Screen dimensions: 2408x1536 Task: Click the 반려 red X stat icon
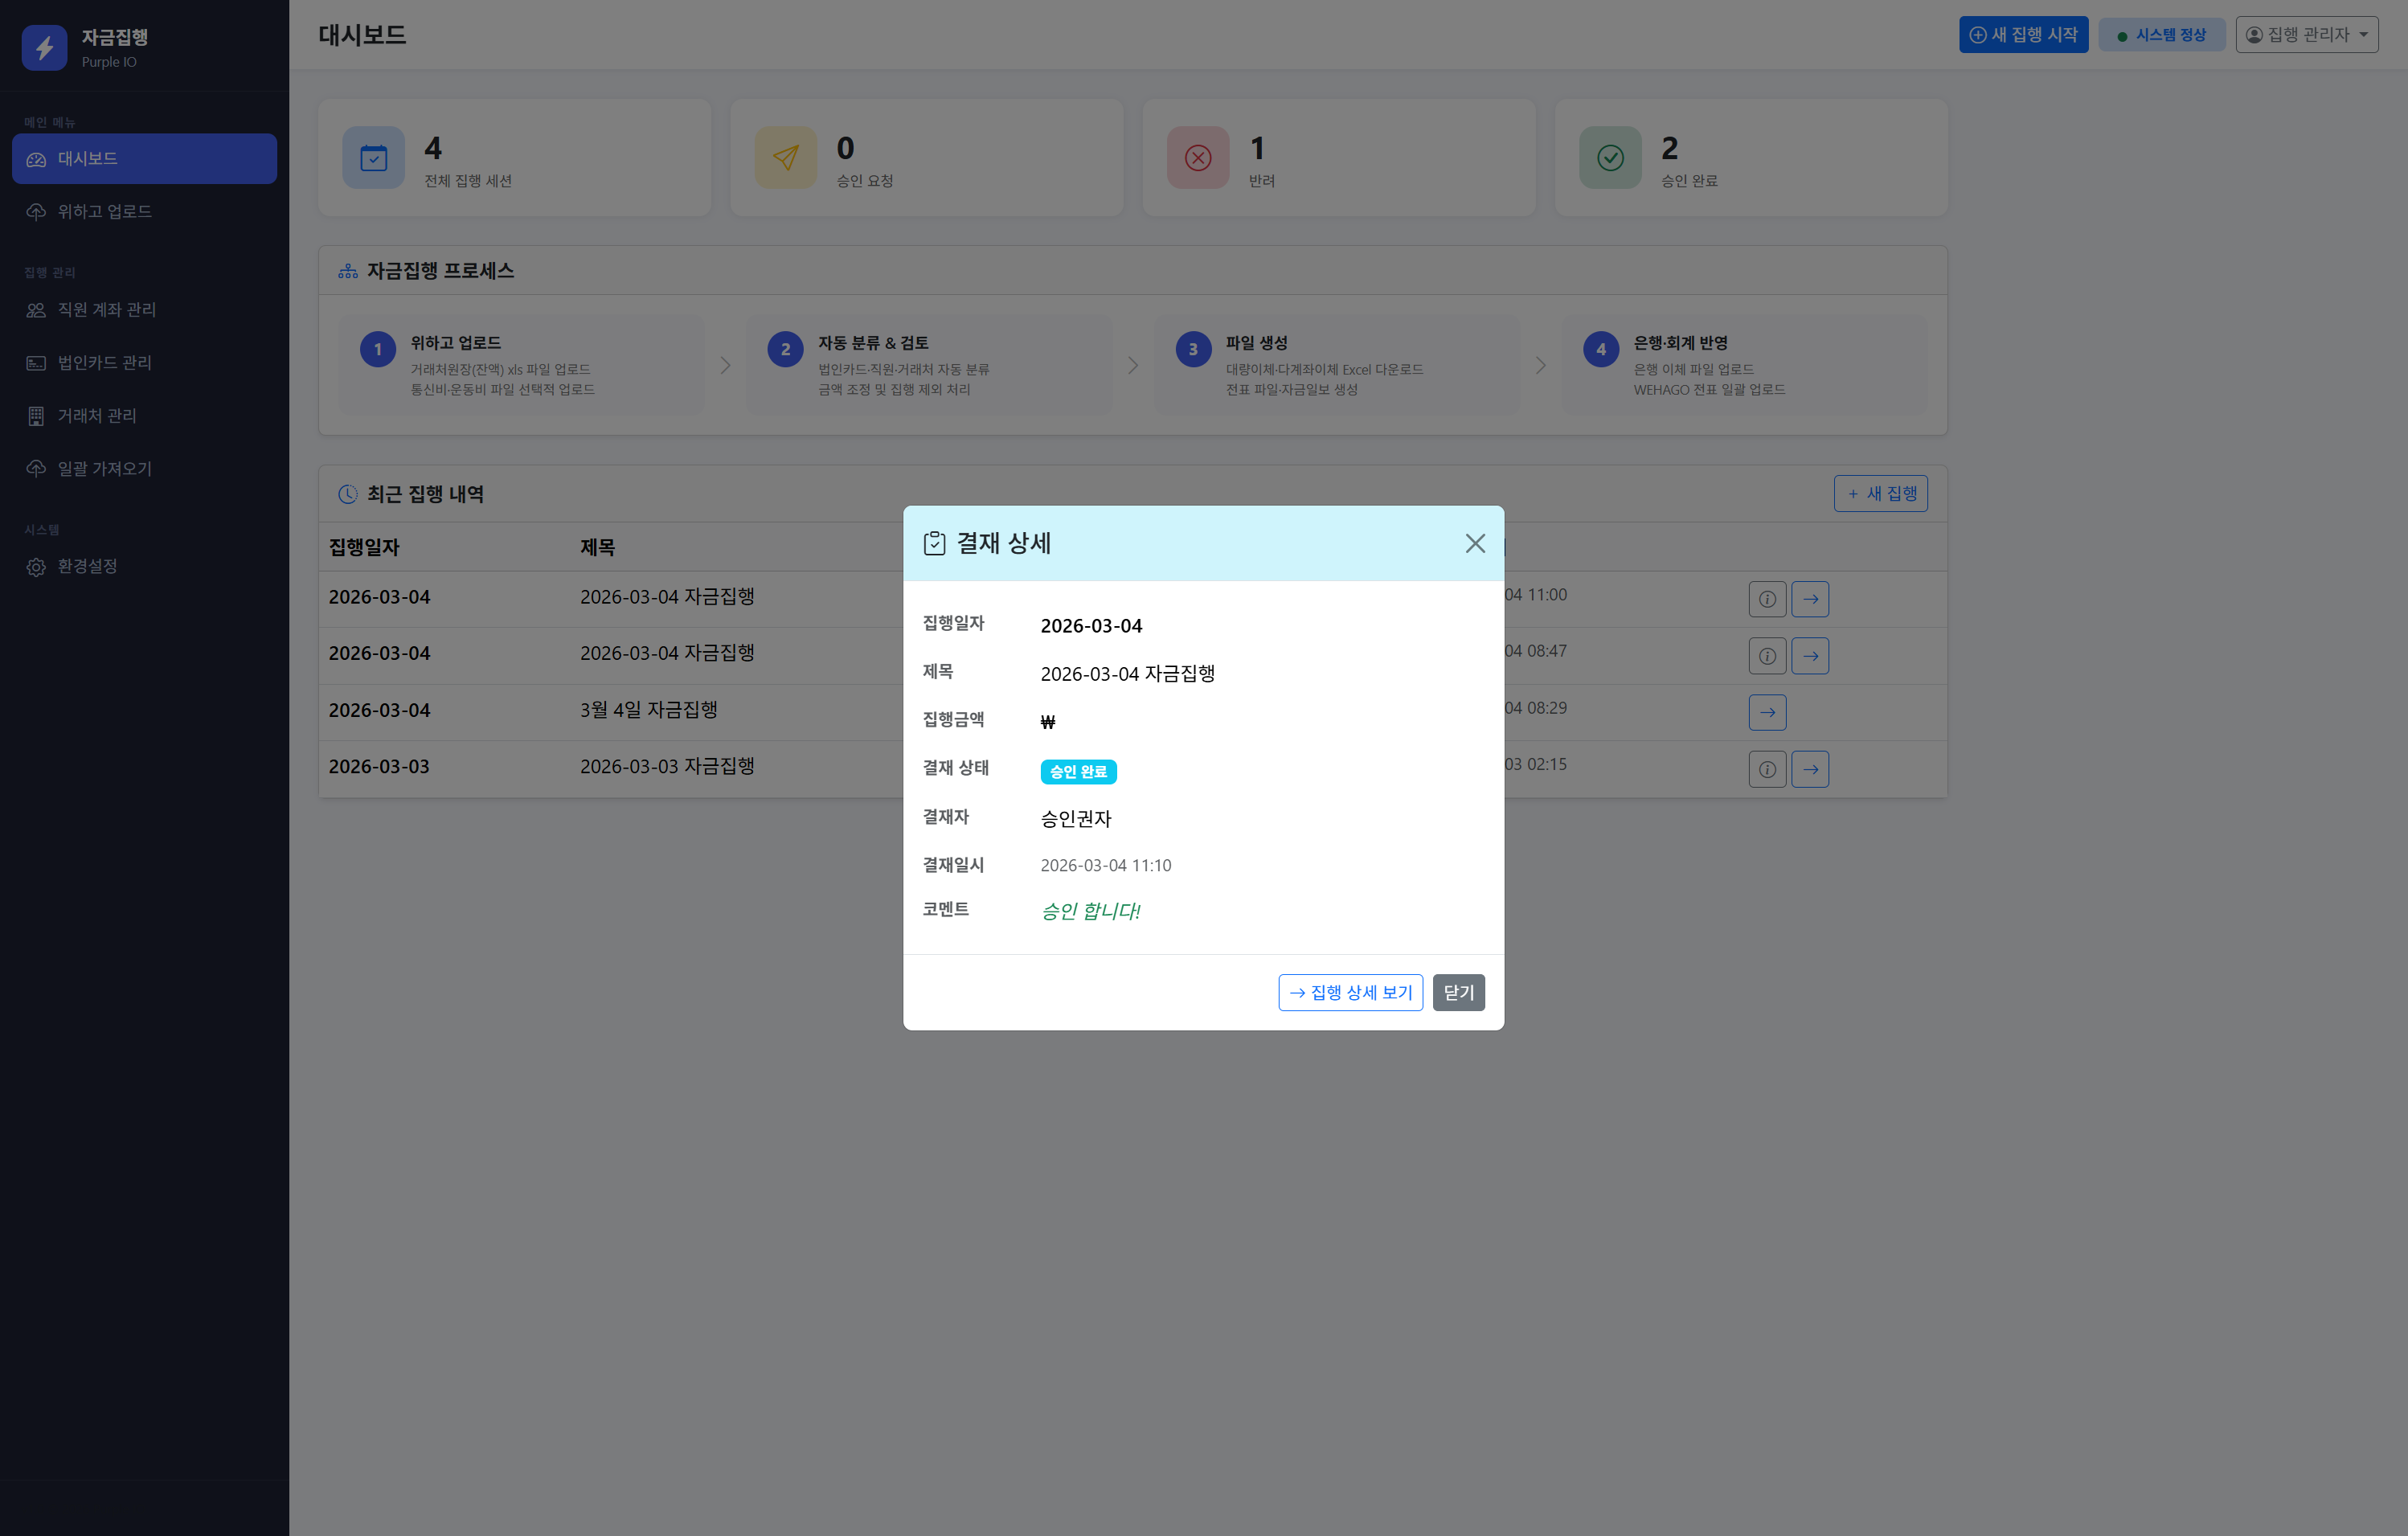tap(1198, 158)
